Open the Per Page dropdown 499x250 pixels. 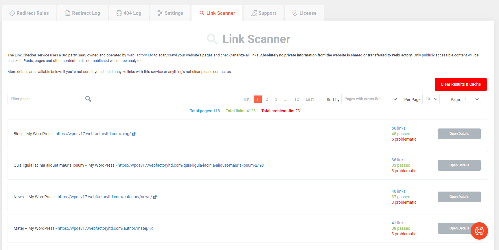(431, 99)
